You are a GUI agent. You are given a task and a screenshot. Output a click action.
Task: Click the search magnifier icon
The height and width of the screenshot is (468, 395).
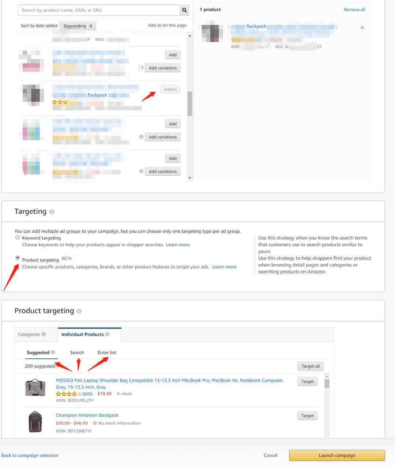click(x=184, y=10)
